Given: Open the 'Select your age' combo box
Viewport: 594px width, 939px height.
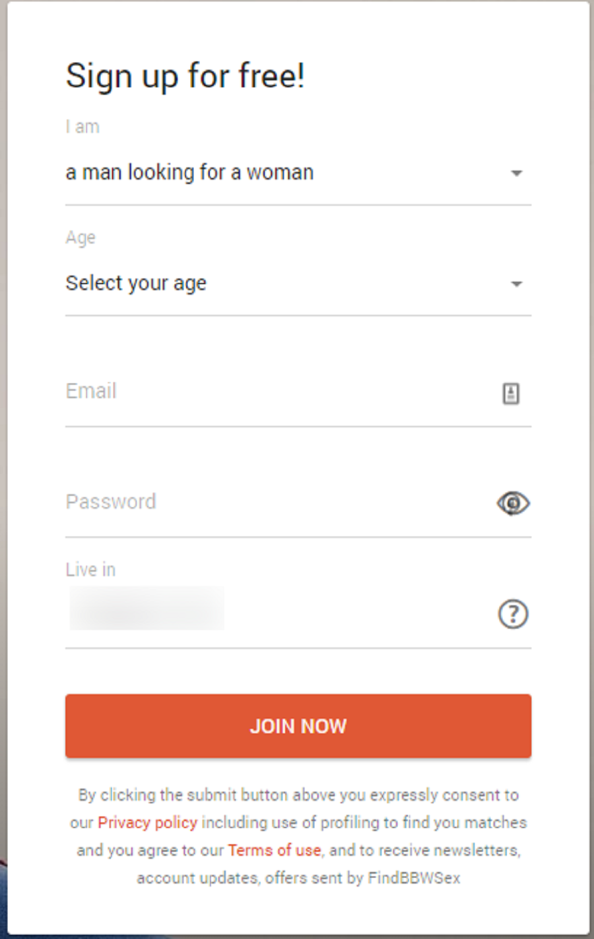Looking at the screenshot, I should (x=298, y=284).
